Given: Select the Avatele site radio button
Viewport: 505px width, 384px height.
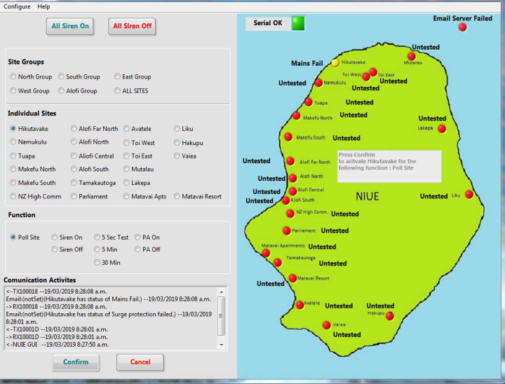Looking at the screenshot, I should pos(137,129).
